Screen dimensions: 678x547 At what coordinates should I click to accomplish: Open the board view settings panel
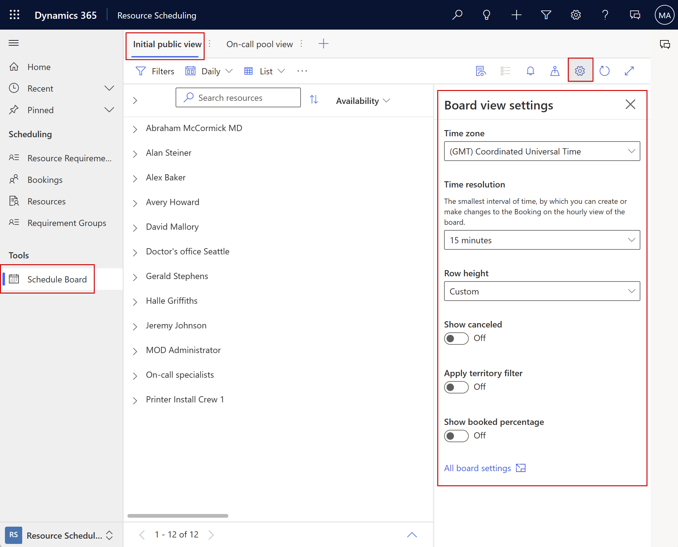coord(580,70)
